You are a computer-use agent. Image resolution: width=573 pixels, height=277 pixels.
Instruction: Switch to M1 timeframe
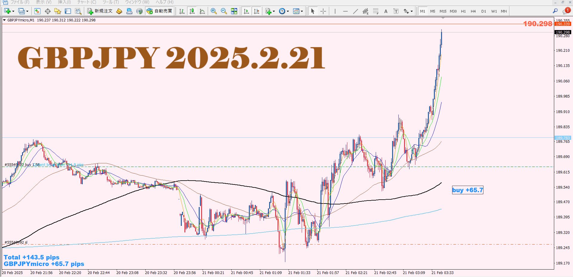(423, 11)
